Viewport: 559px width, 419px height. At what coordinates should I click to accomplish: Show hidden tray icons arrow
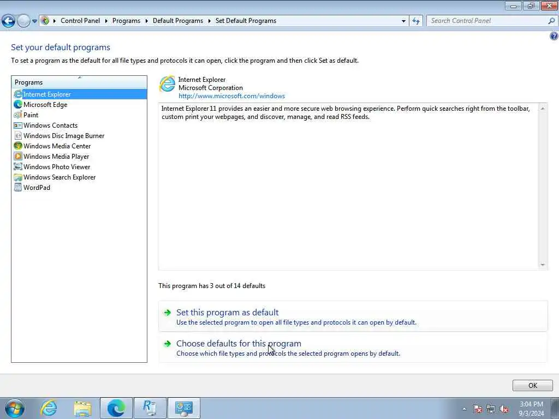pos(464,409)
